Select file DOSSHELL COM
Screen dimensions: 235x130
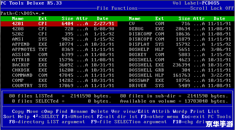180,60
